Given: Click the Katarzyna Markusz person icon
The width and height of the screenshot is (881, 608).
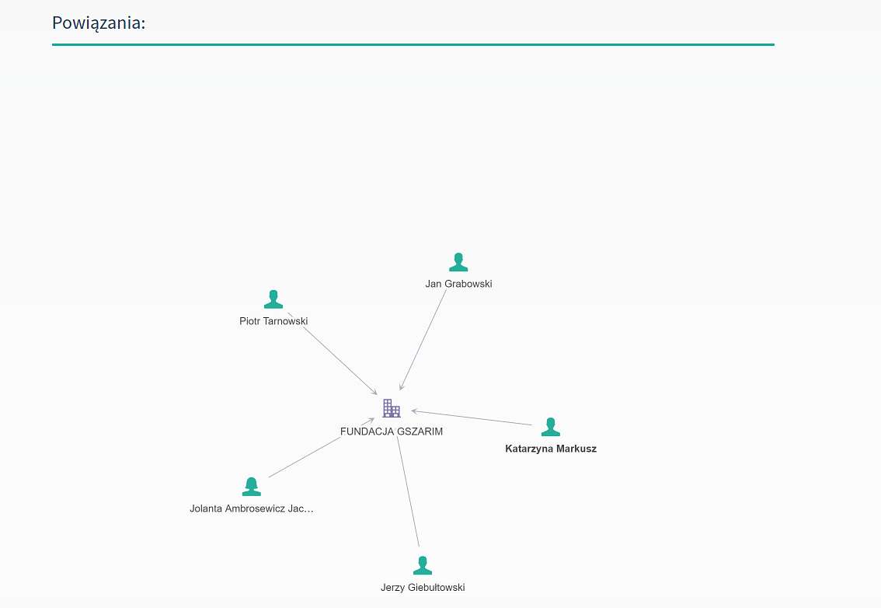Looking at the screenshot, I should click(x=551, y=427).
